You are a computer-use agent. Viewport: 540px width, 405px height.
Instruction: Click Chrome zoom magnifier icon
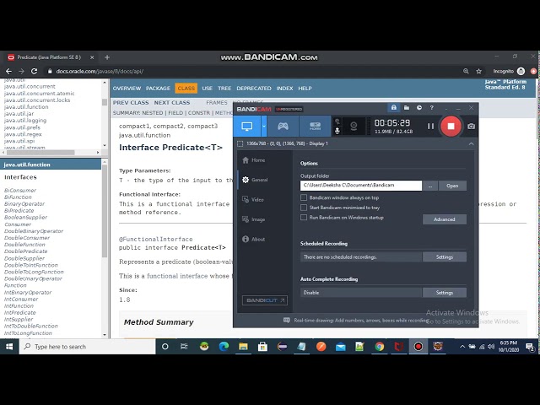[x=466, y=71]
